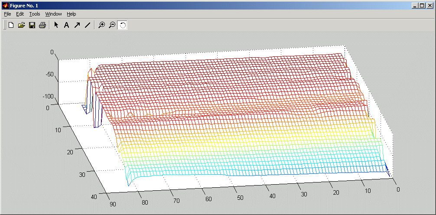Expand the Tools menu
Image resolution: width=436 pixels, height=215 pixels.
coord(35,14)
